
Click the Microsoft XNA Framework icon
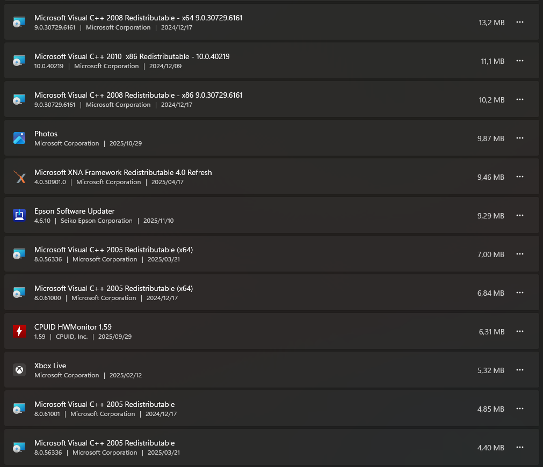coord(19,177)
